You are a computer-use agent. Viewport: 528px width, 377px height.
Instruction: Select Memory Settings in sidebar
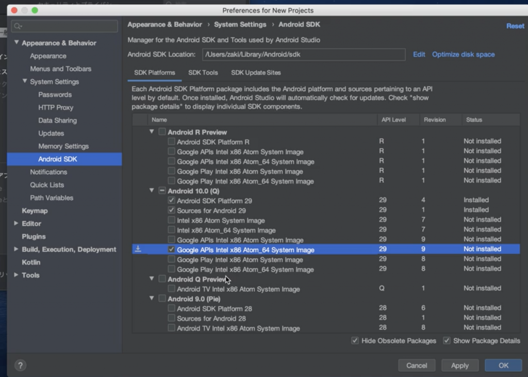tap(63, 146)
